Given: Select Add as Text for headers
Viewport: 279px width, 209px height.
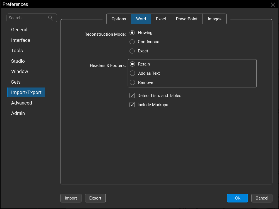Looking at the screenshot, I should click(133, 73).
